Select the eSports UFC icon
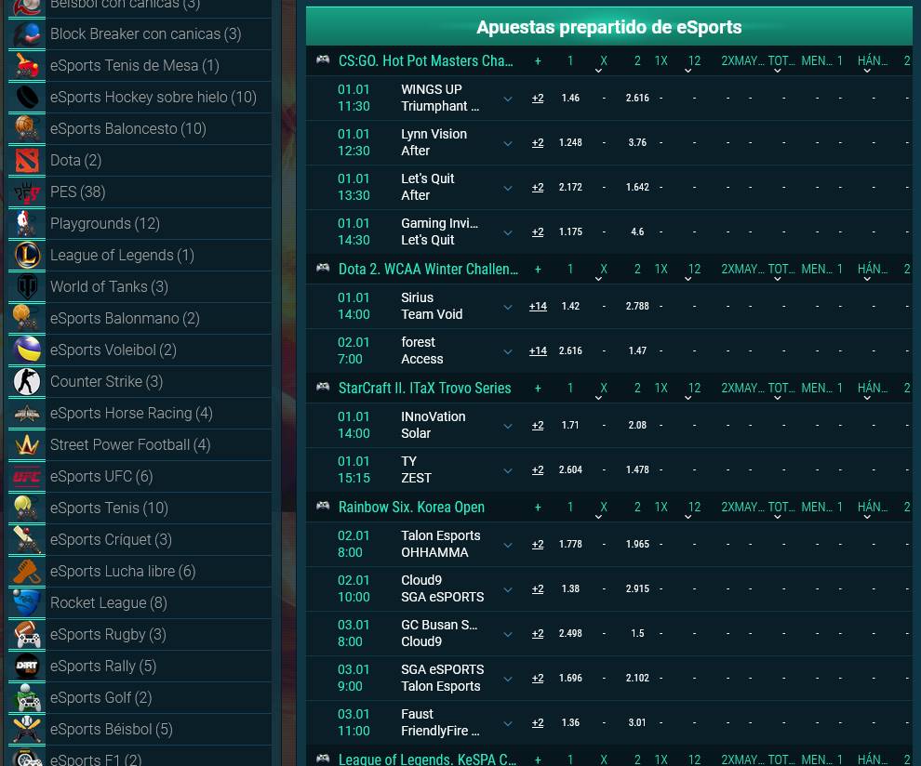This screenshot has height=766, width=921. pos(27,476)
